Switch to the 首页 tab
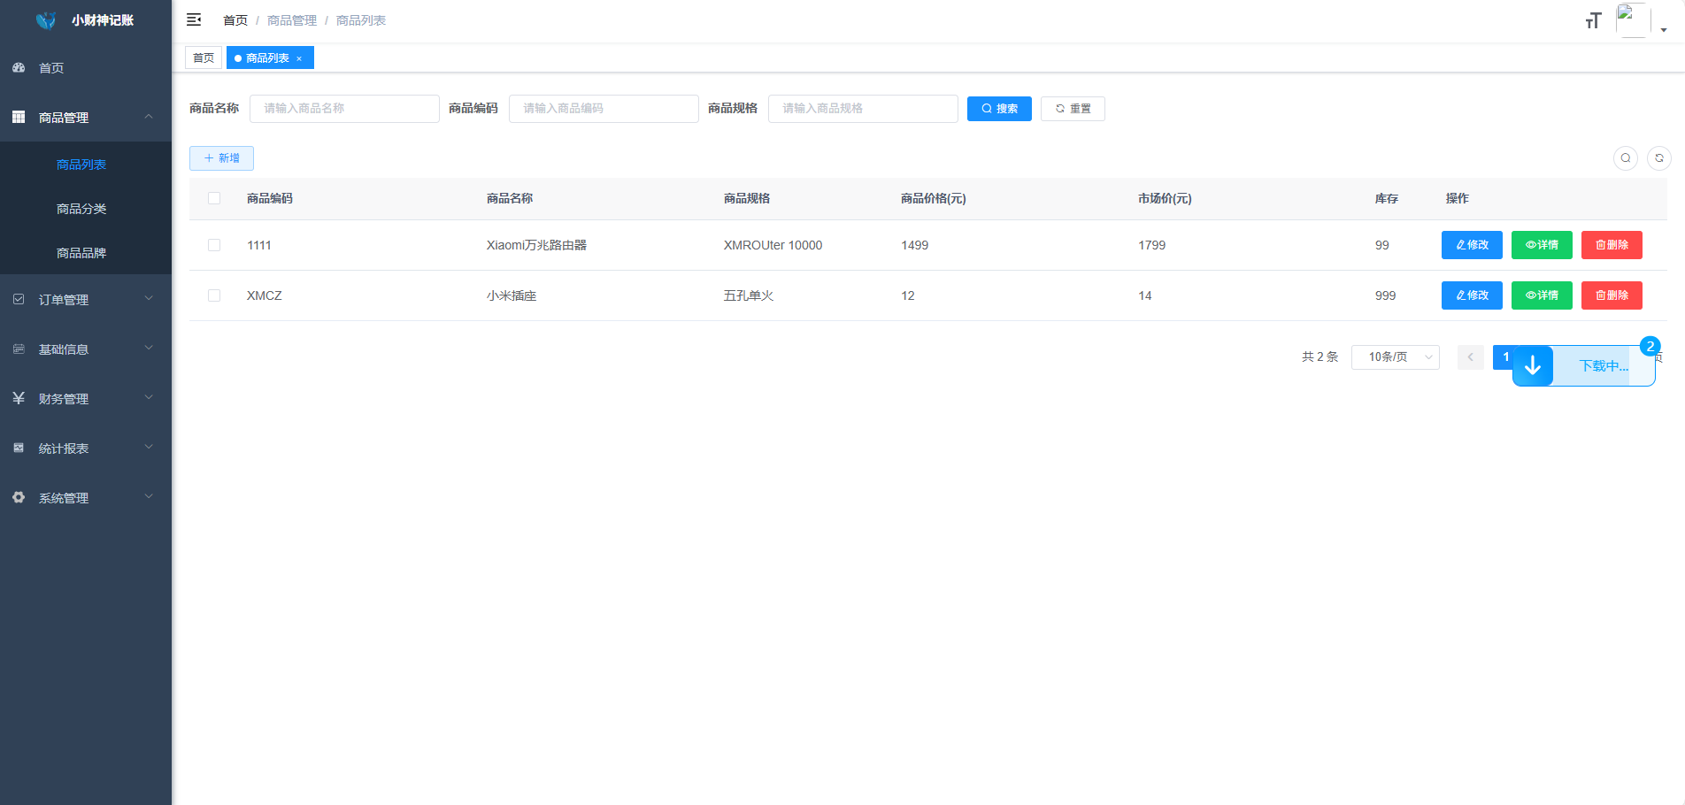Image resolution: width=1685 pixels, height=805 pixels. [203, 57]
